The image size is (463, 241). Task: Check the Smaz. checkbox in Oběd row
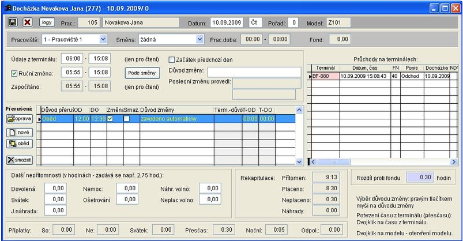pyautogui.click(x=127, y=118)
